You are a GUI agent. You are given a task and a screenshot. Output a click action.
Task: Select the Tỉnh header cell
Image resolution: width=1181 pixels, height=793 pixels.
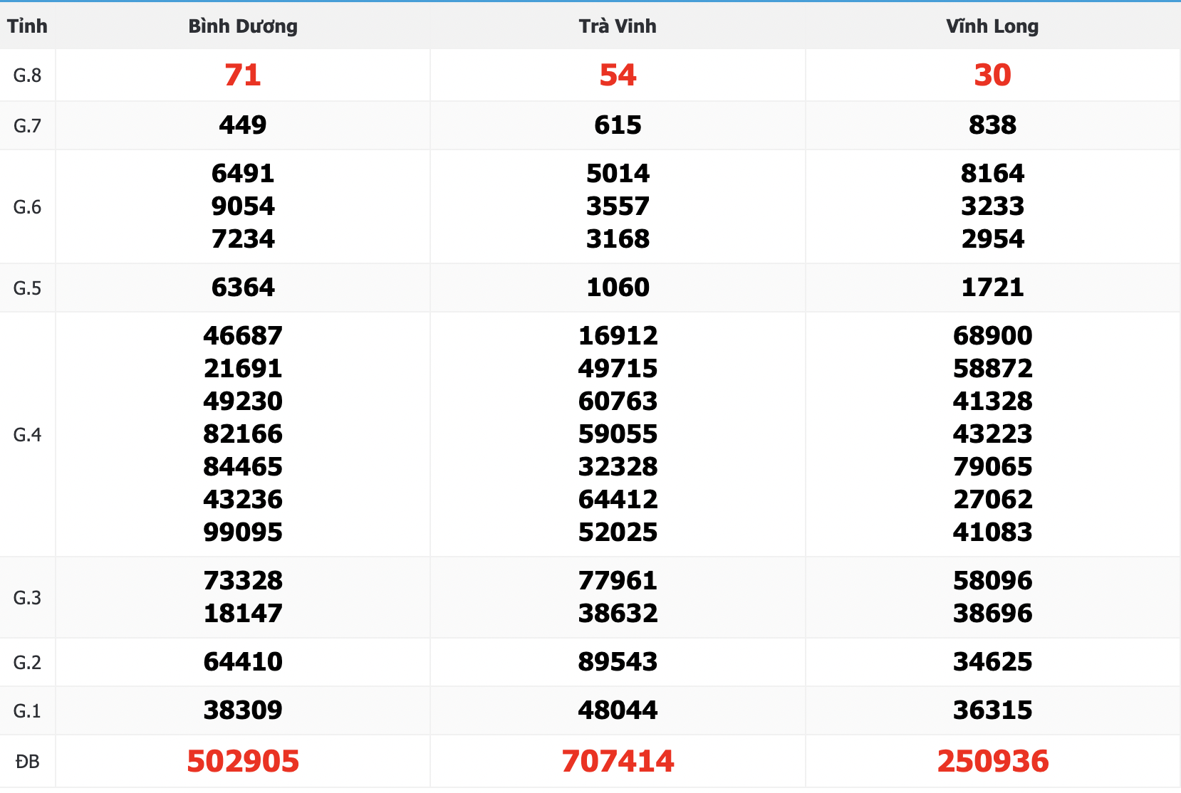pyautogui.click(x=27, y=26)
